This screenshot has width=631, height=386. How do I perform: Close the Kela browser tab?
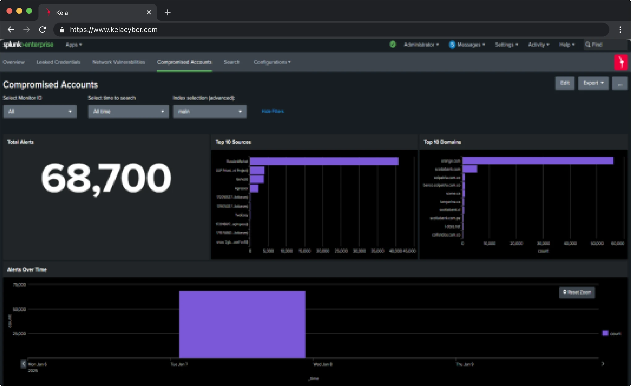coord(149,12)
